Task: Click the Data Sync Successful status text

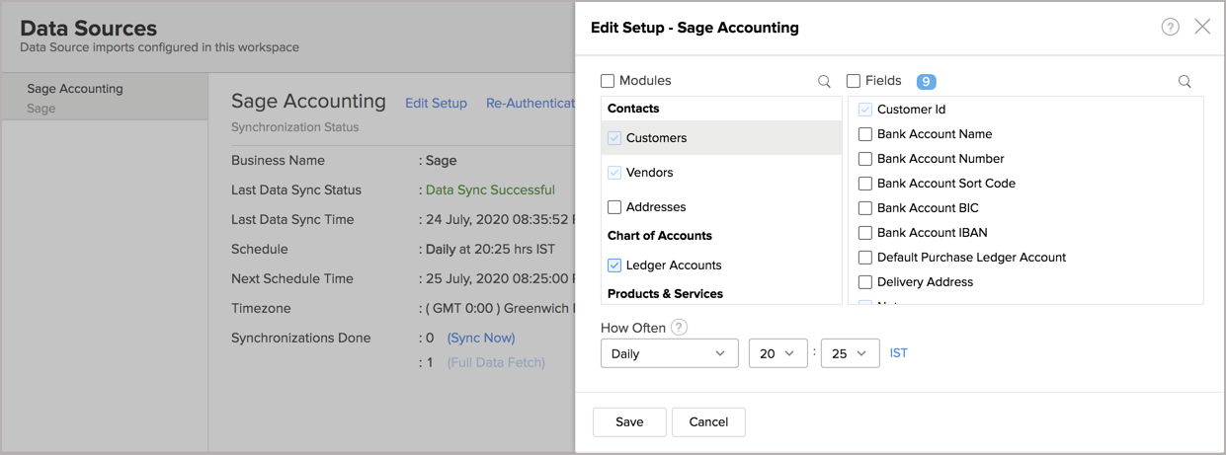Action: tap(490, 190)
